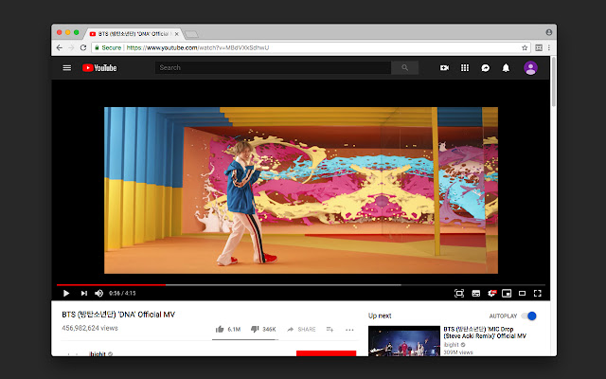The width and height of the screenshot is (606, 379).
Task: Like the video with thumbs up
Action: pyautogui.click(x=221, y=329)
